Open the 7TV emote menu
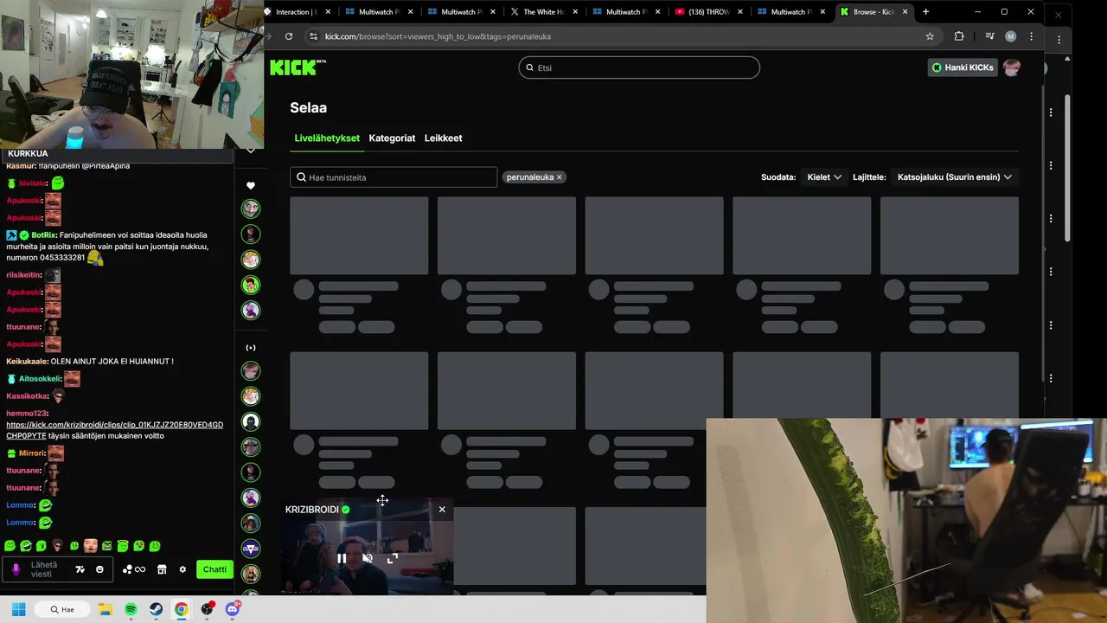The image size is (1107, 623). [x=80, y=569]
